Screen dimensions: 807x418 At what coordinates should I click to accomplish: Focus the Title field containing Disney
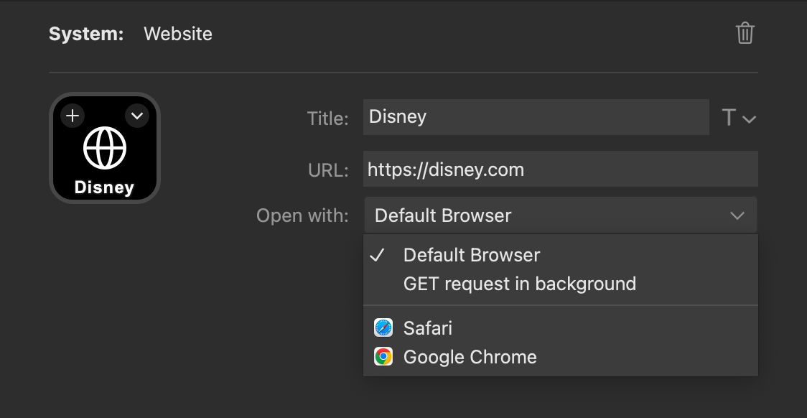coord(536,117)
